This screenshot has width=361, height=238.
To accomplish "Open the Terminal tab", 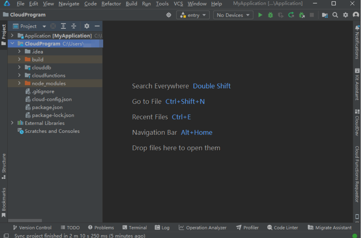I will point(135,228).
